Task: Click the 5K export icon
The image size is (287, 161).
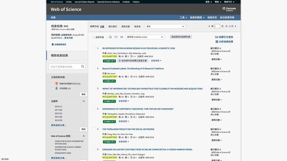Action: [x=121, y=37]
